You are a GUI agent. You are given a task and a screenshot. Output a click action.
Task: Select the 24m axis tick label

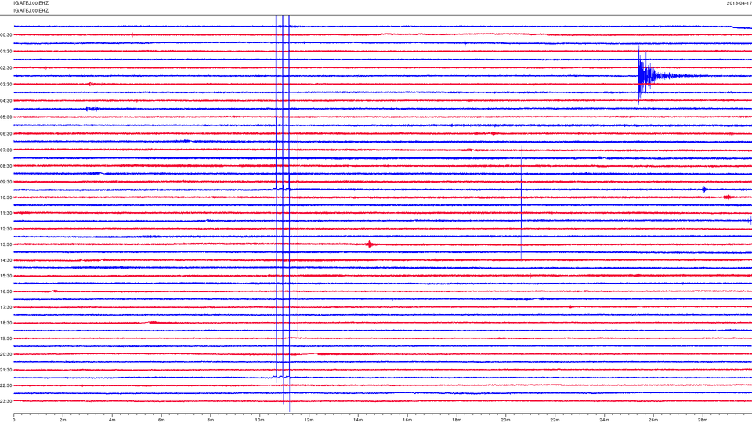coord(604,420)
